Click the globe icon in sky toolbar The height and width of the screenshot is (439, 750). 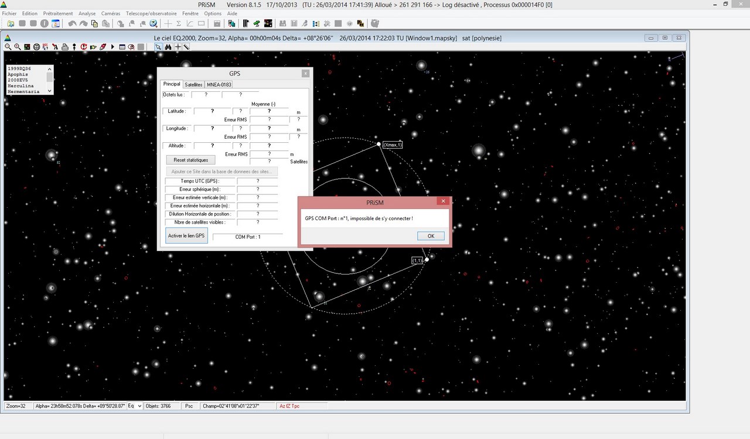pyautogui.click(x=36, y=47)
